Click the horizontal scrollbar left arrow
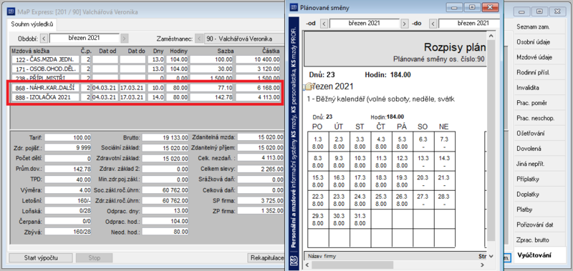Screen dimensions: 573x271 tap(308, 265)
